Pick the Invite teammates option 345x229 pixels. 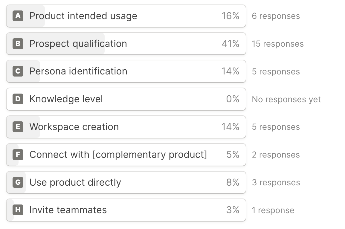68,210
